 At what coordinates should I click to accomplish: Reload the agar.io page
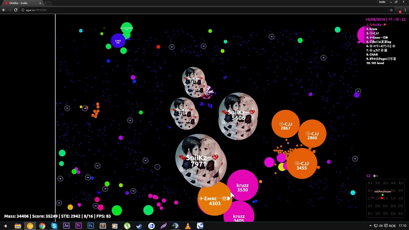(x=16, y=10)
